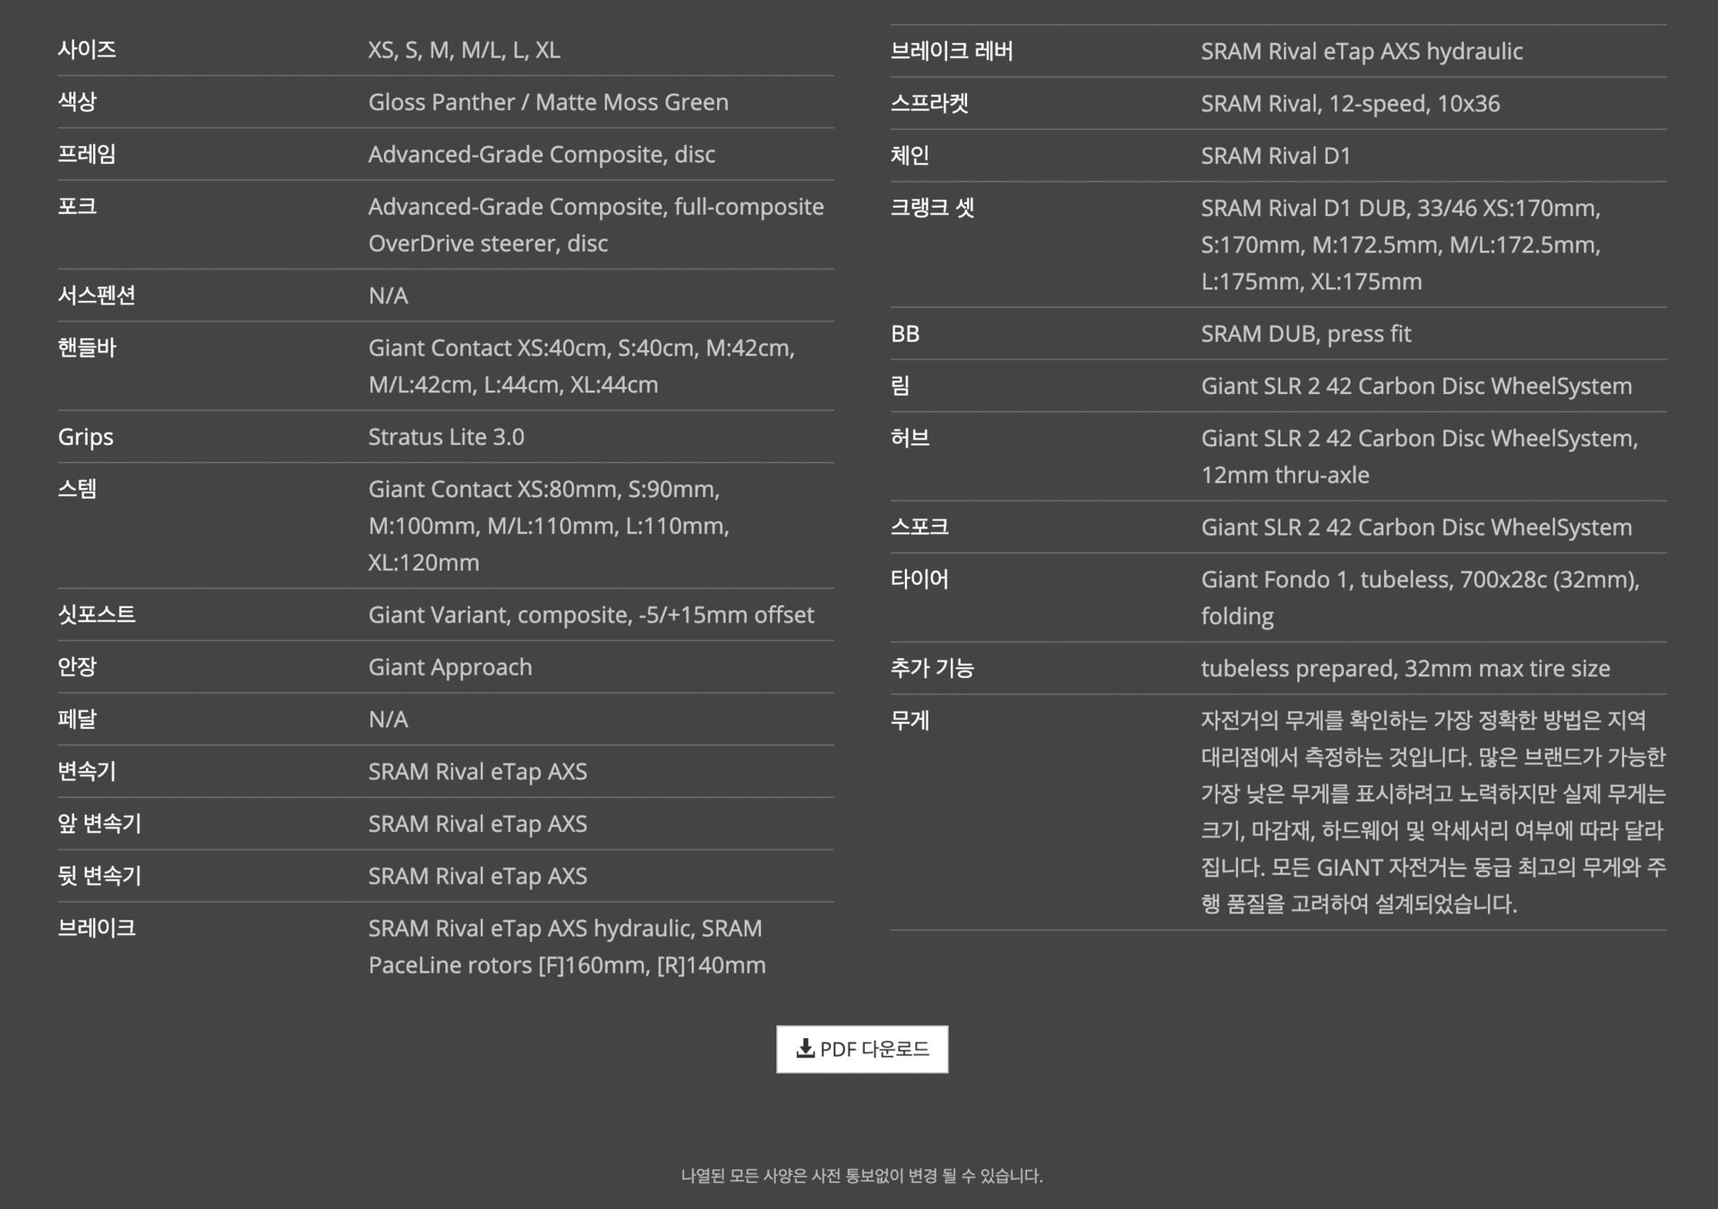Select the 변속기 label
The width and height of the screenshot is (1718, 1209).
(87, 771)
